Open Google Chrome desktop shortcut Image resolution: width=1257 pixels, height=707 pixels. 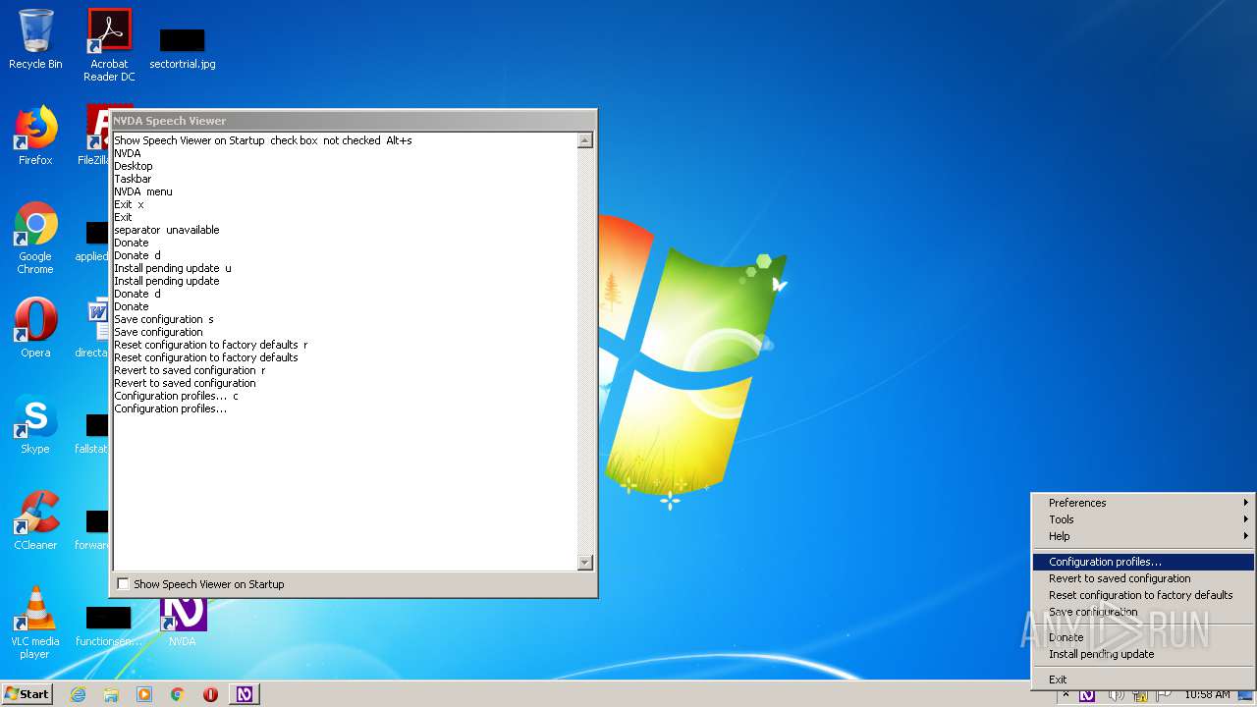[35, 239]
